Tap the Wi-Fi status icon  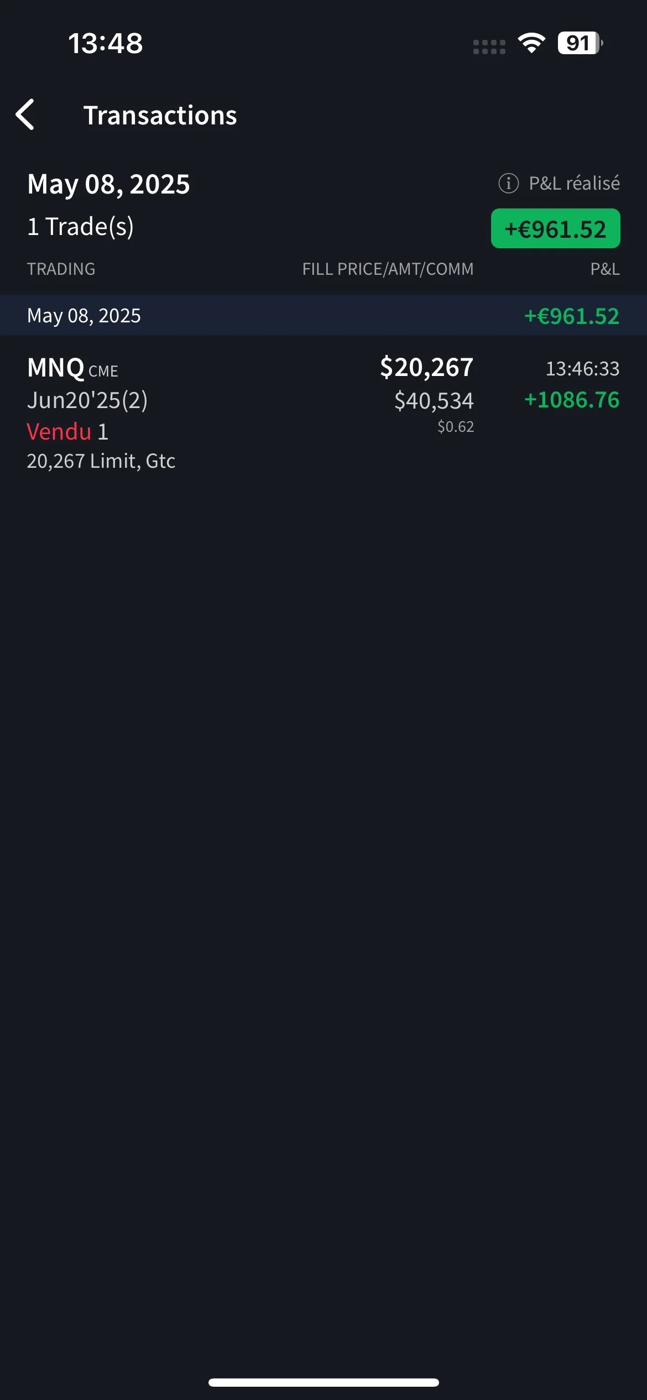531,43
